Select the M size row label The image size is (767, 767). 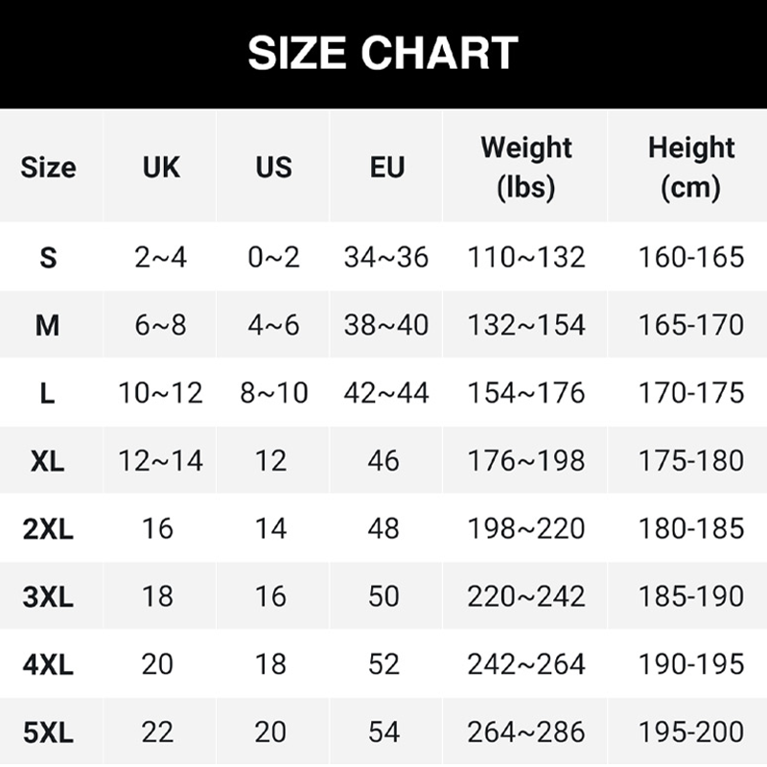[48, 325]
